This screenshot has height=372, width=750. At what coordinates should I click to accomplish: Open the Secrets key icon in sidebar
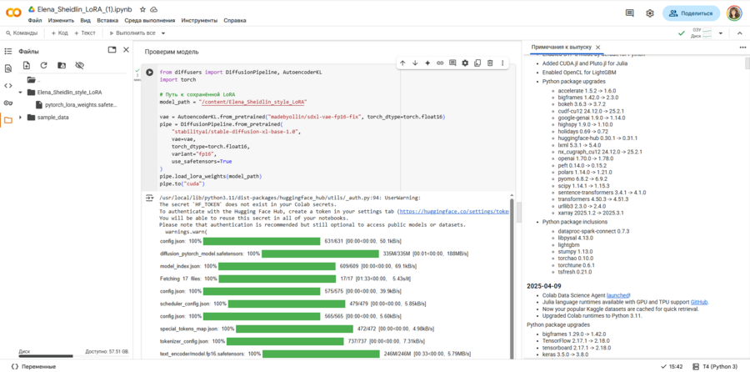(x=8, y=103)
